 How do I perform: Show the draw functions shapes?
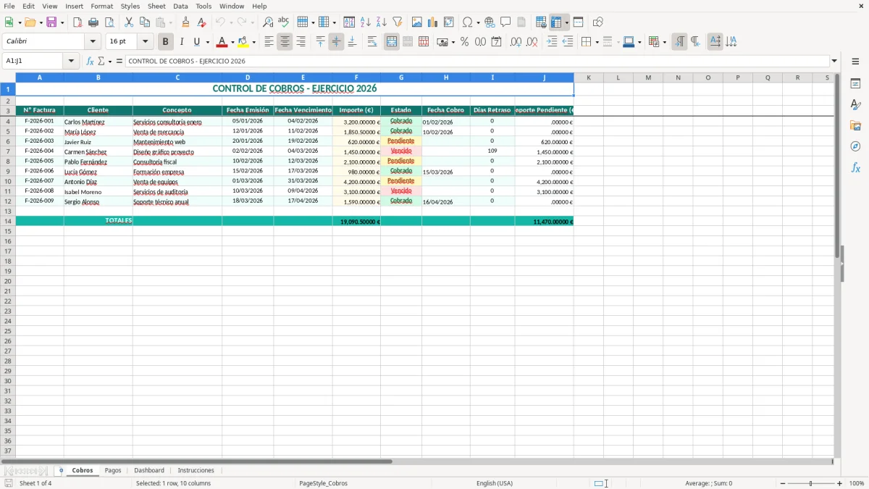(x=598, y=22)
